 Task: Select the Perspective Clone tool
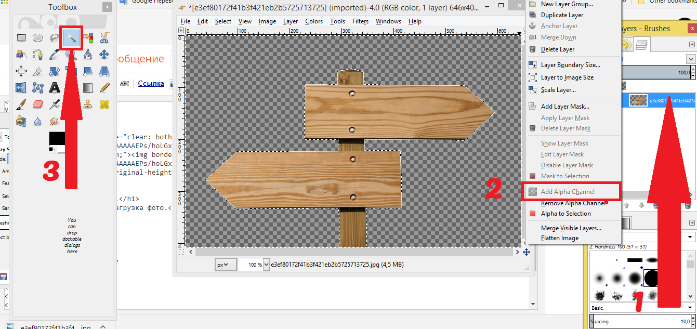pyautogui.click(x=21, y=121)
